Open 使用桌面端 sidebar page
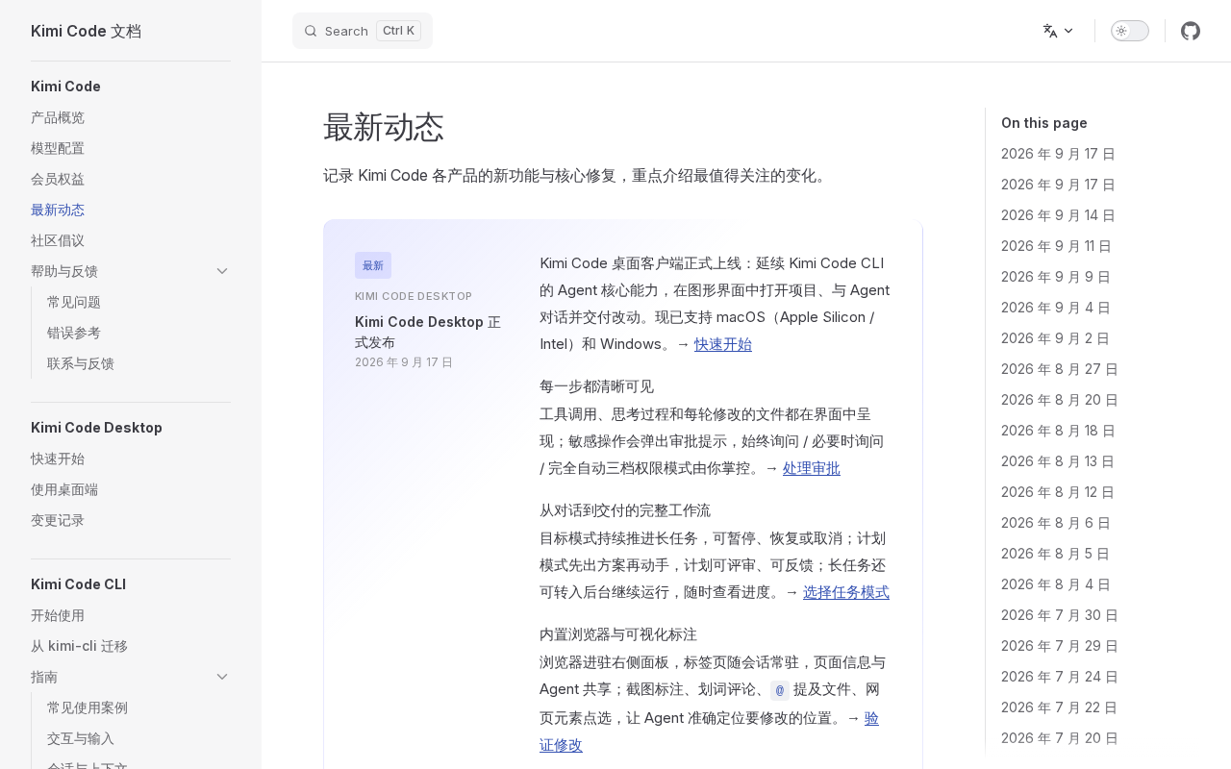Image resolution: width=1231 pixels, height=769 pixels. click(64, 489)
